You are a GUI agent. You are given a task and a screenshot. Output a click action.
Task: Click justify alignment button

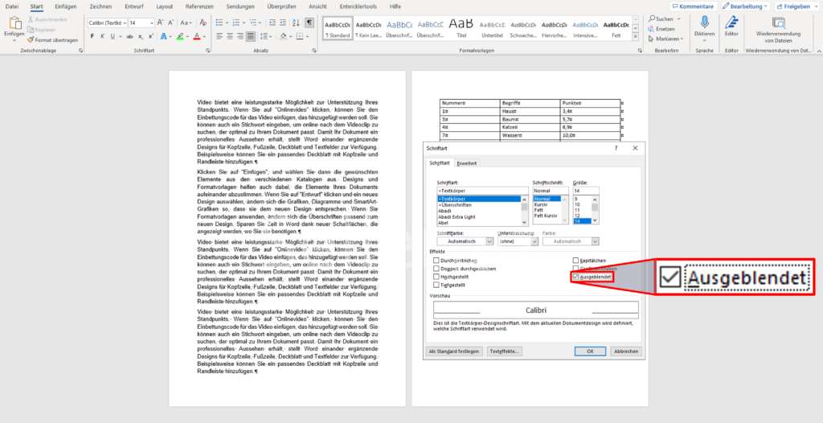tap(251, 36)
